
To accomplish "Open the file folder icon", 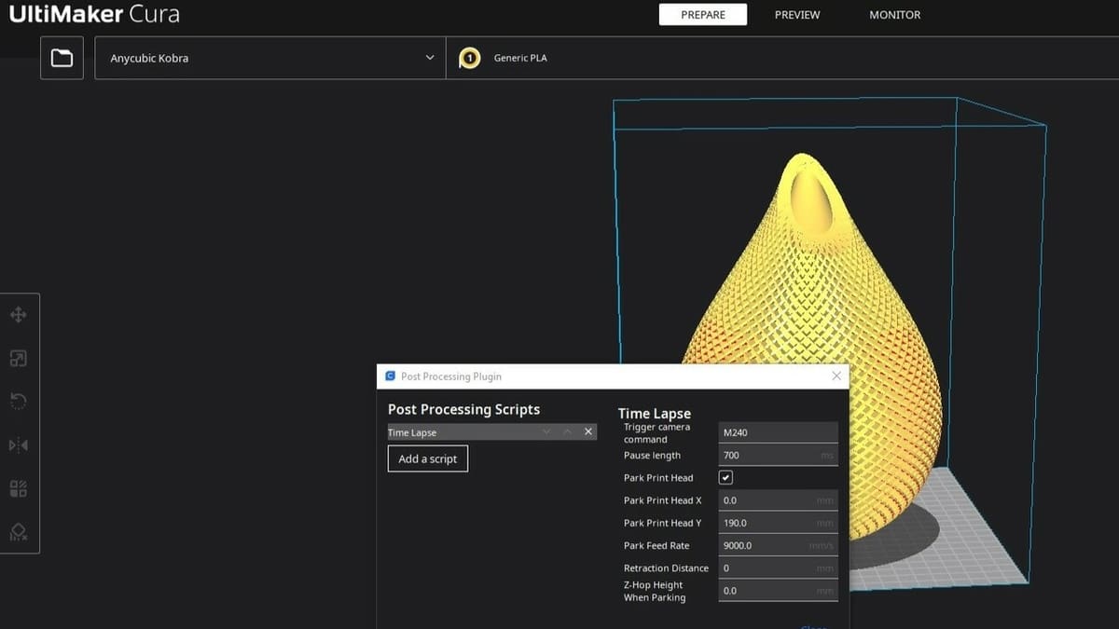I will pos(62,58).
